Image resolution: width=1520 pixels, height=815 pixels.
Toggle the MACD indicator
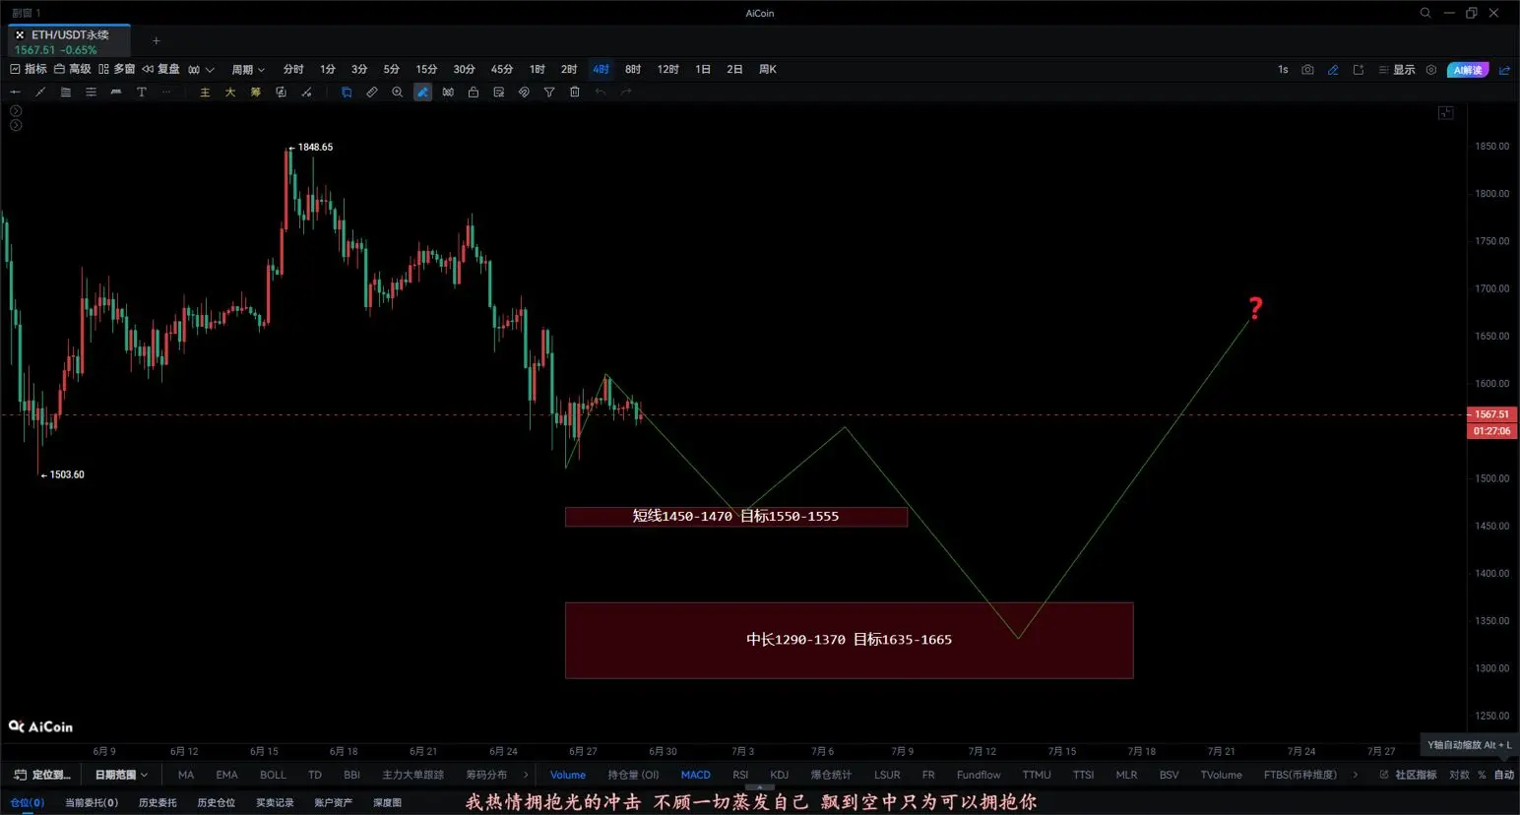(x=696, y=776)
